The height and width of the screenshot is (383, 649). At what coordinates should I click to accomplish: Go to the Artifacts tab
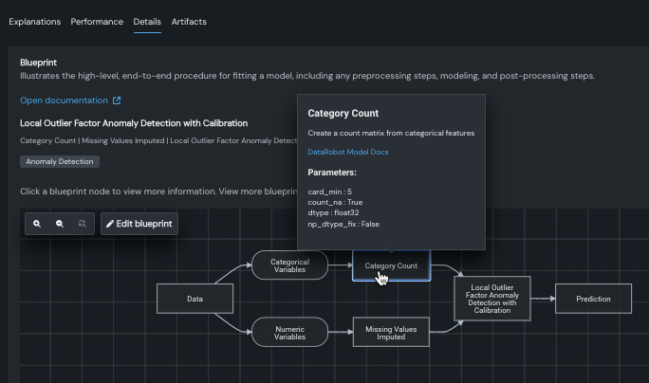189,21
